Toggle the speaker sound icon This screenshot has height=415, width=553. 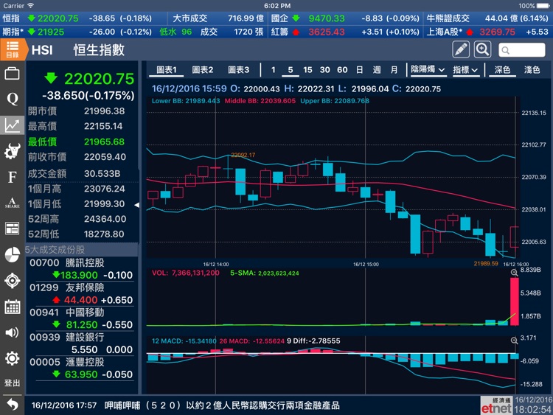coord(12,332)
